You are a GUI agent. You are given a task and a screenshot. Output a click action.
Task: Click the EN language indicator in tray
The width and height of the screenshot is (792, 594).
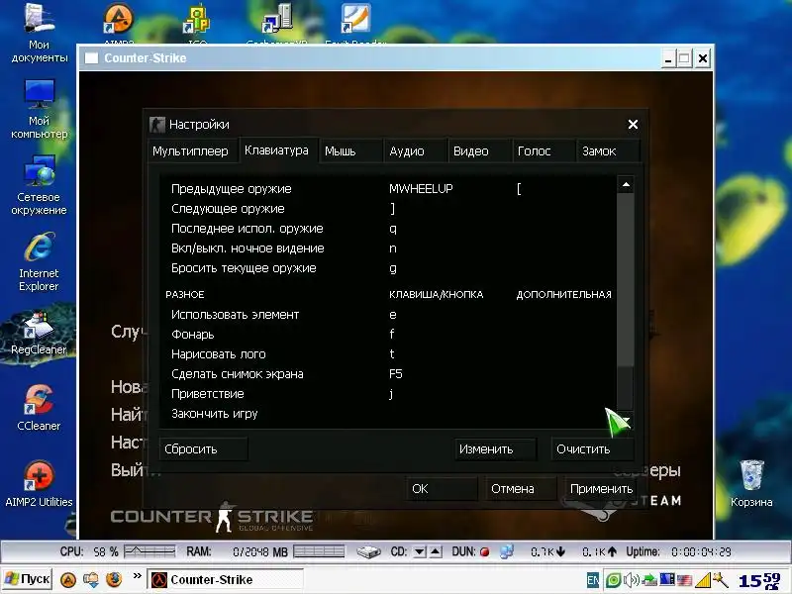click(593, 580)
